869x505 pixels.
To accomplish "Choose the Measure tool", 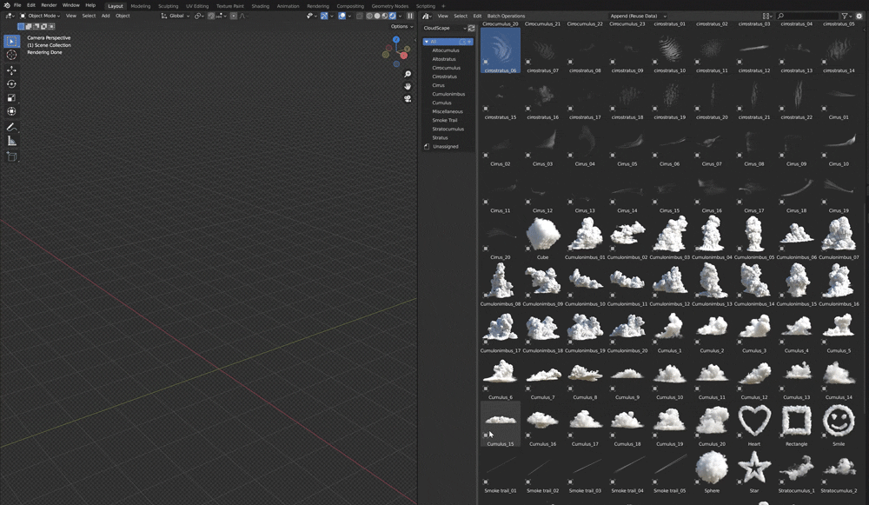I will pos(11,141).
